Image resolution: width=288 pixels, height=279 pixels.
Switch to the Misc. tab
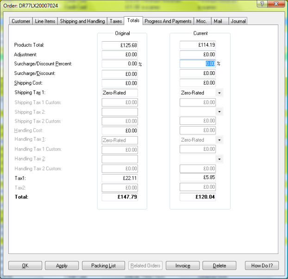pyautogui.click(x=202, y=21)
